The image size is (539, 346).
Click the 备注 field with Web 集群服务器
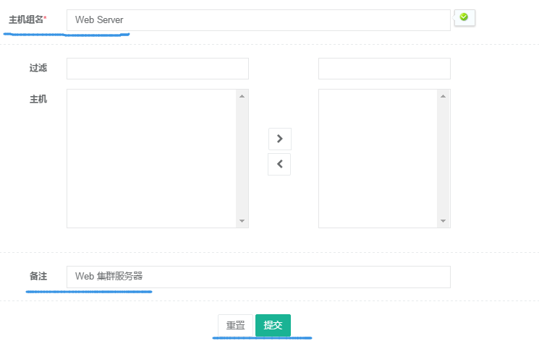[x=258, y=277]
